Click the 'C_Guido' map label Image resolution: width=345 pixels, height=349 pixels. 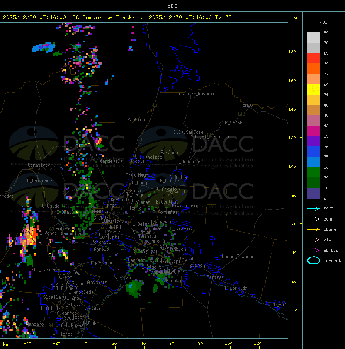point(51,206)
